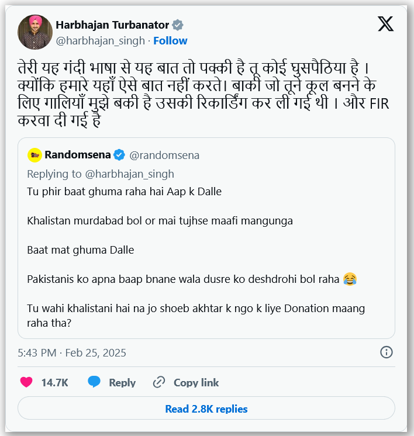Viewport: 414px width, 436px height.
Task: Open Harbhajan Turbanator's profile picture
Action: [34, 32]
